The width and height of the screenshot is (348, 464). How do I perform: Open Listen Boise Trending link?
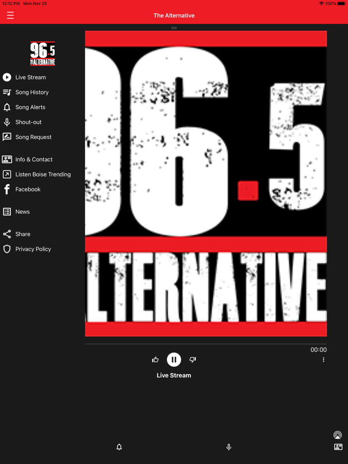[x=43, y=174]
